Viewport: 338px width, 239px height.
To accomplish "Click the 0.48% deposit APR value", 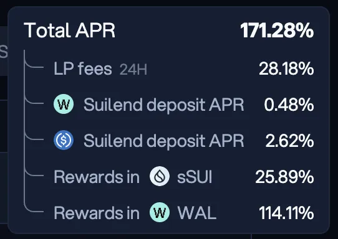I will [x=289, y=105].
